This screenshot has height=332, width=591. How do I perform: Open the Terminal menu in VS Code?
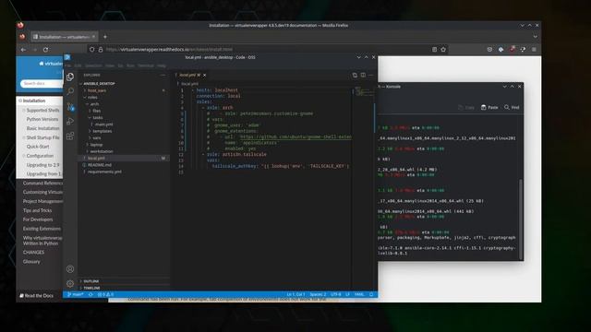coord(146,65)
